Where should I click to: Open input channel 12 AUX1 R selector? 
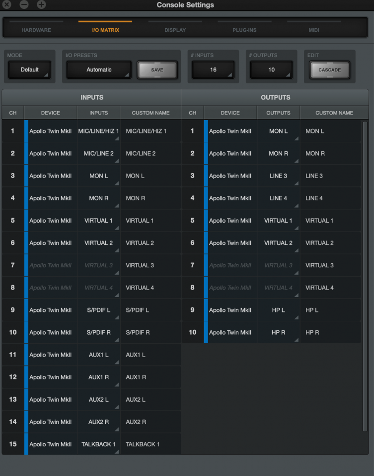tap(98, 377)
